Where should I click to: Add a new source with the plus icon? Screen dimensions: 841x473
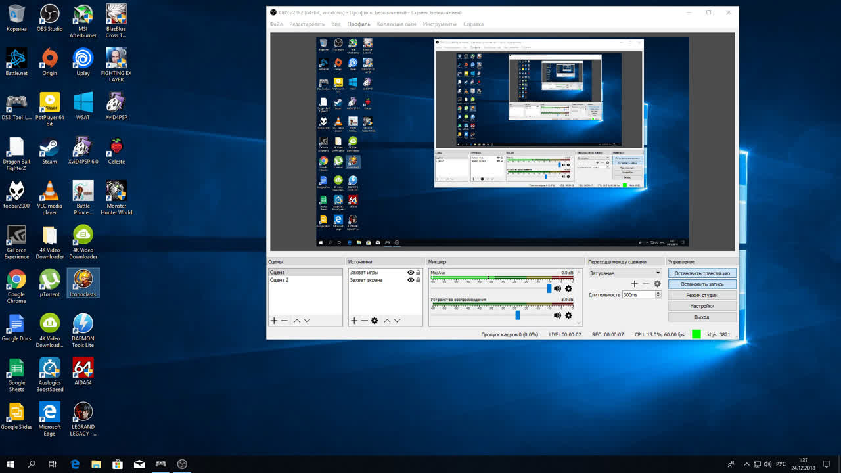[354, 321]
